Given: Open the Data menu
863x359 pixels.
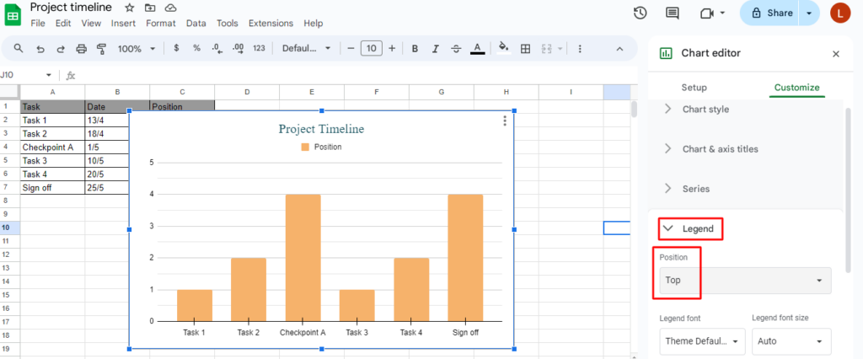Looking at the screenshot, I should (x=196, y=23).
